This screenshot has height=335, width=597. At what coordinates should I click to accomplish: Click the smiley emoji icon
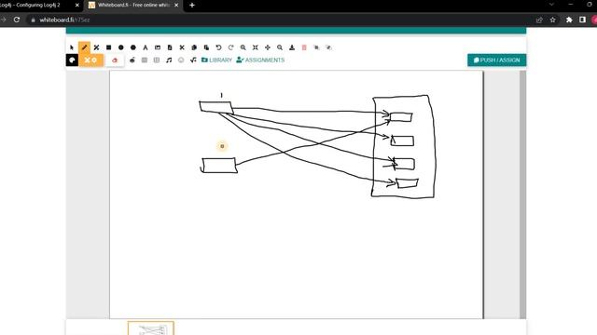181,60
